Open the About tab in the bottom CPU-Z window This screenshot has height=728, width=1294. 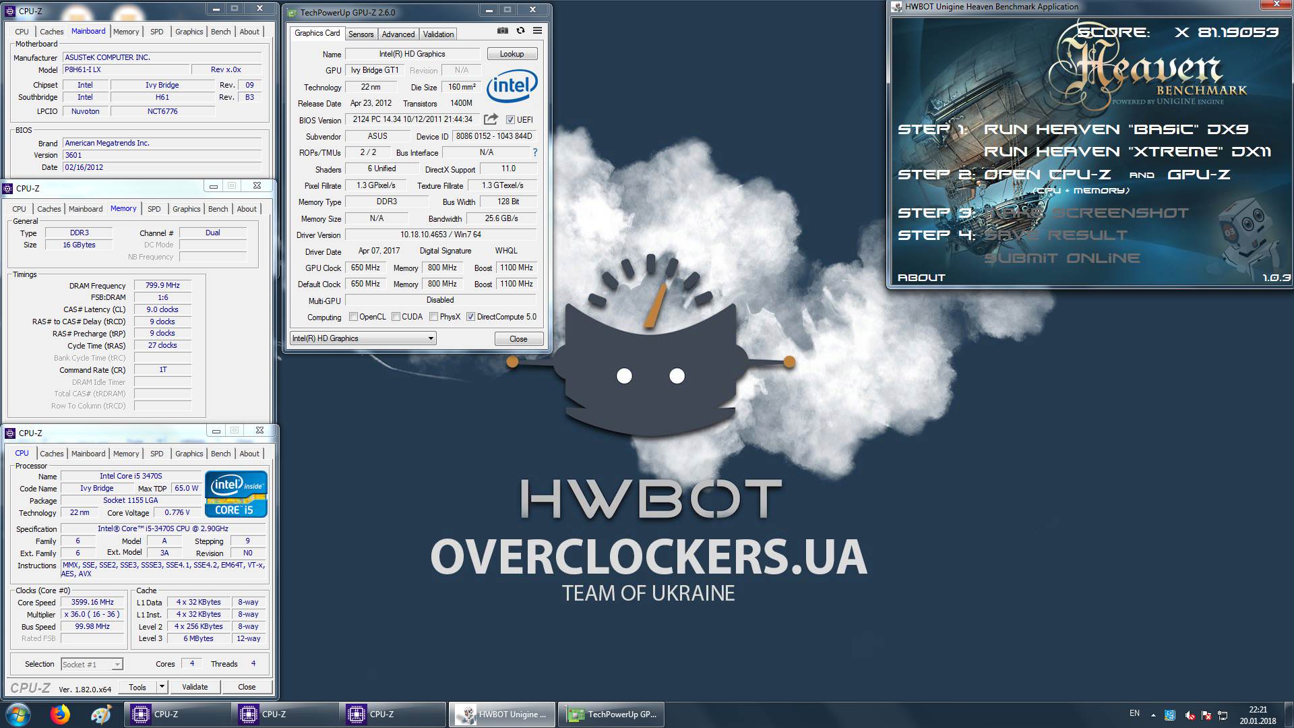249,454
